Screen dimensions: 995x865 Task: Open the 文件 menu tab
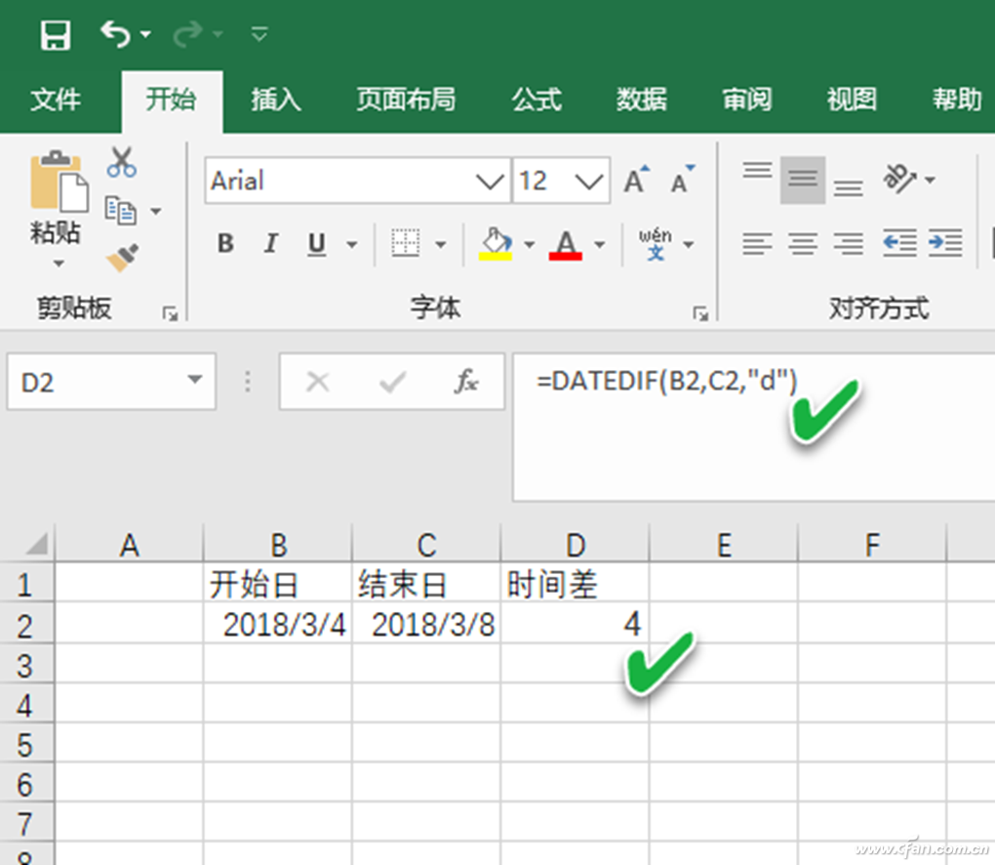click(x=56, y=100)
